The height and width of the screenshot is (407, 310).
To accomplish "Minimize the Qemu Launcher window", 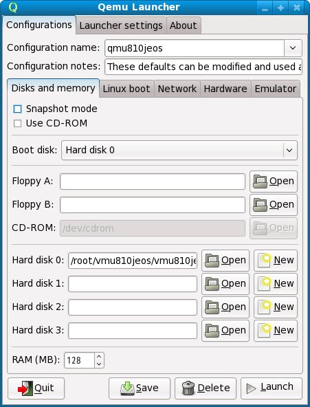I will click(265, 8).
